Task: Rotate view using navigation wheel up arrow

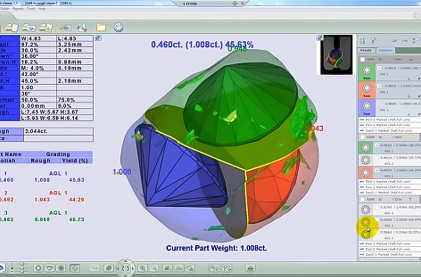Action: click(x=125, y=261)
